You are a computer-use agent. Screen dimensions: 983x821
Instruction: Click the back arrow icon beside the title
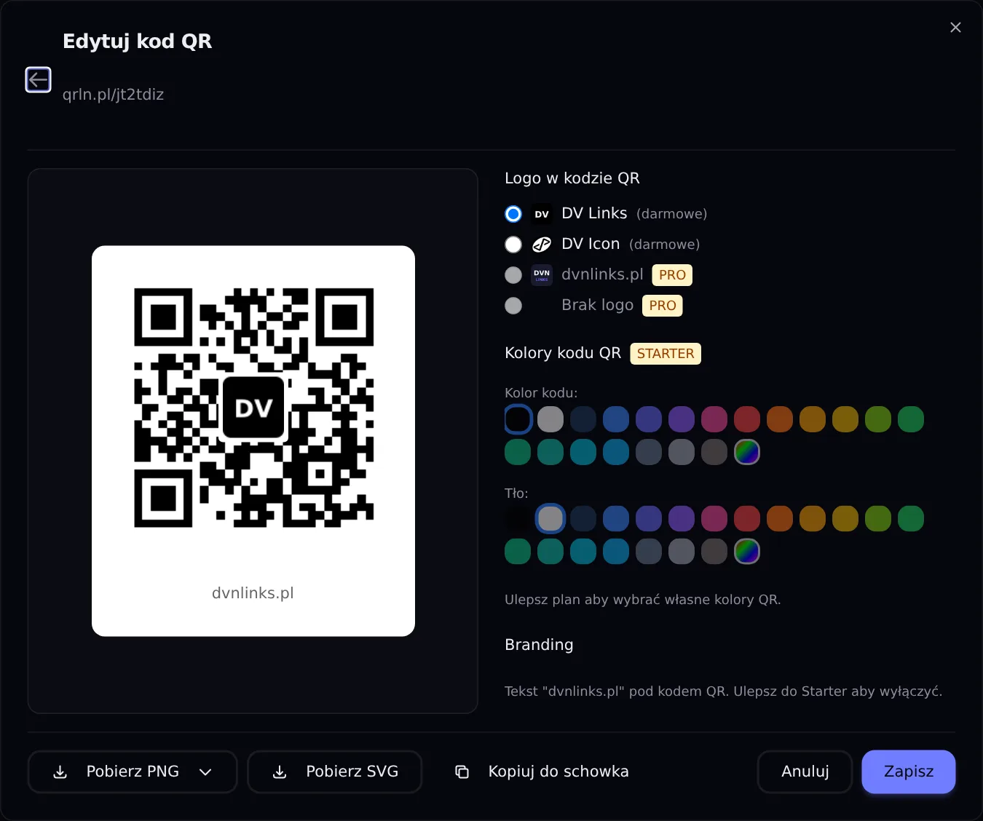click(39, 79)
